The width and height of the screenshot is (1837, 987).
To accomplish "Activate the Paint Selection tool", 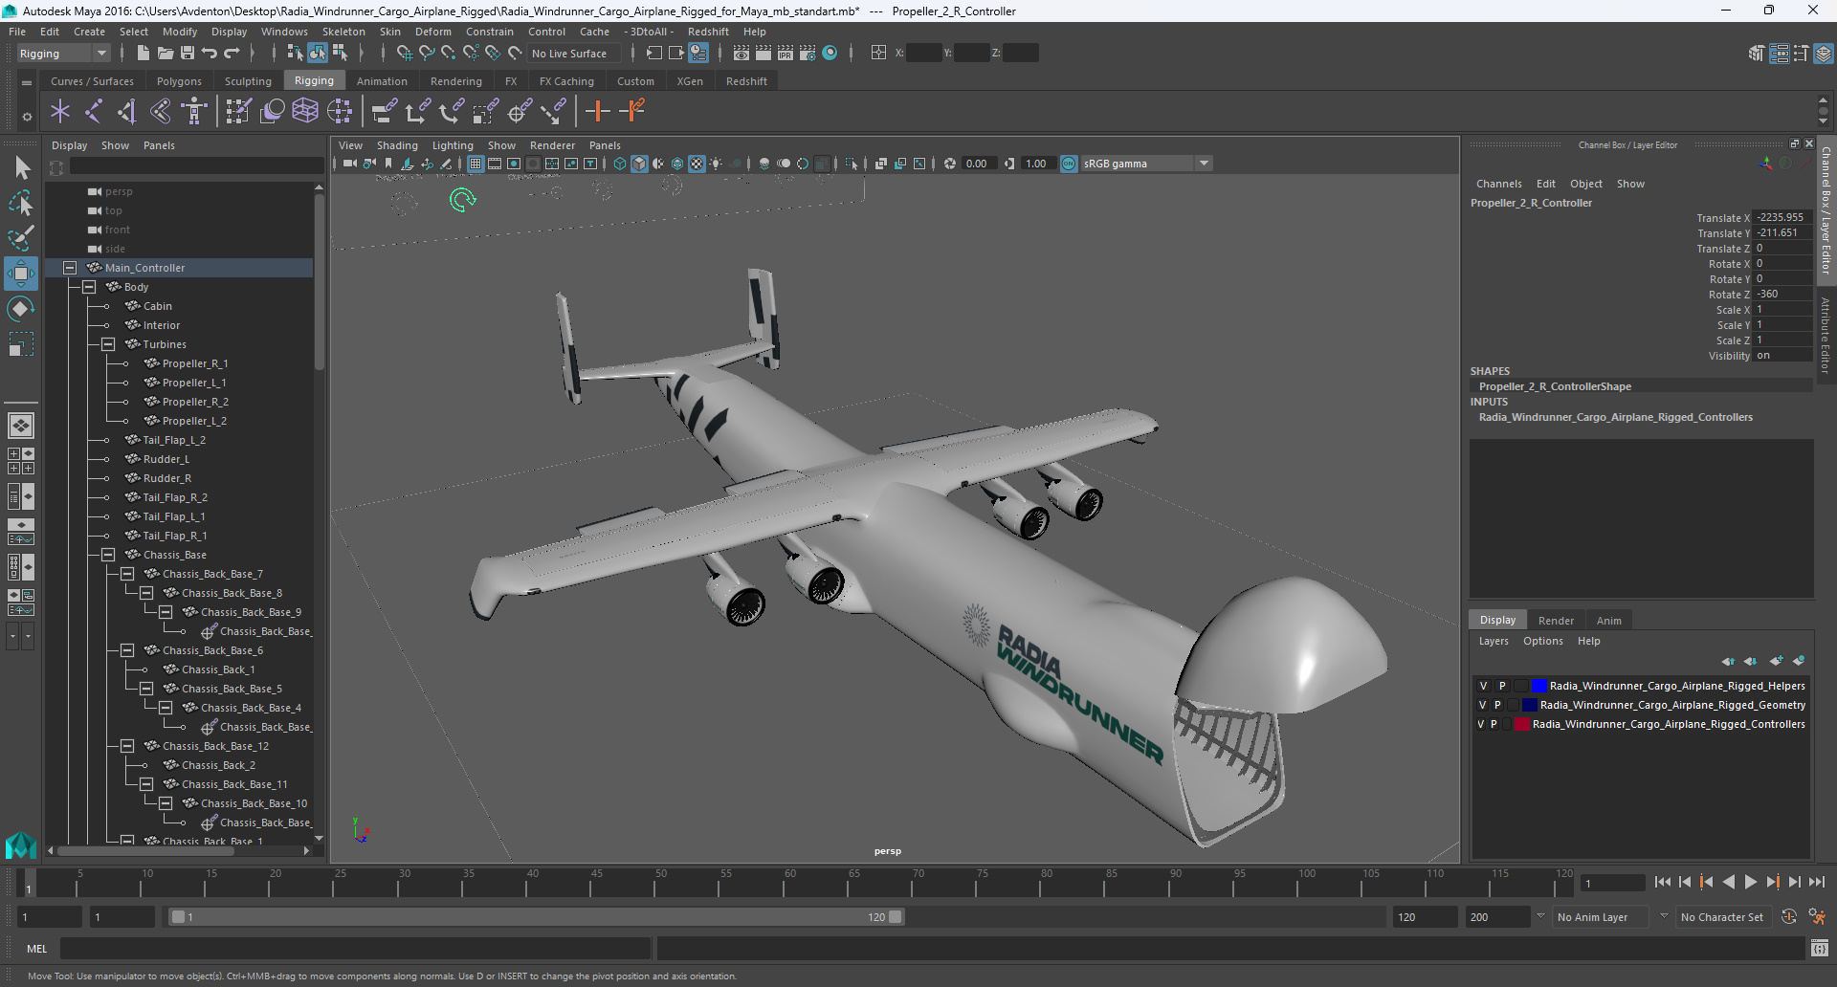I will [x=21, y=237].
